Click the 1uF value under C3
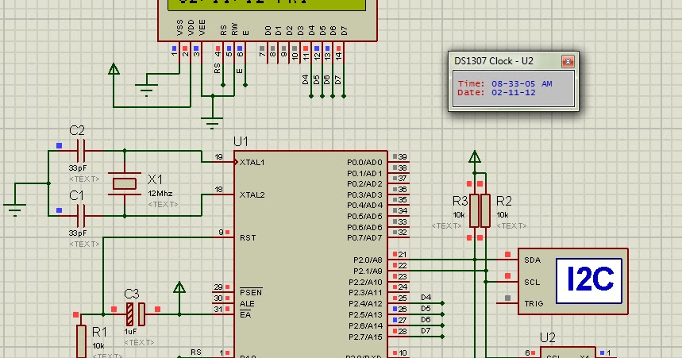 (130, 332)
